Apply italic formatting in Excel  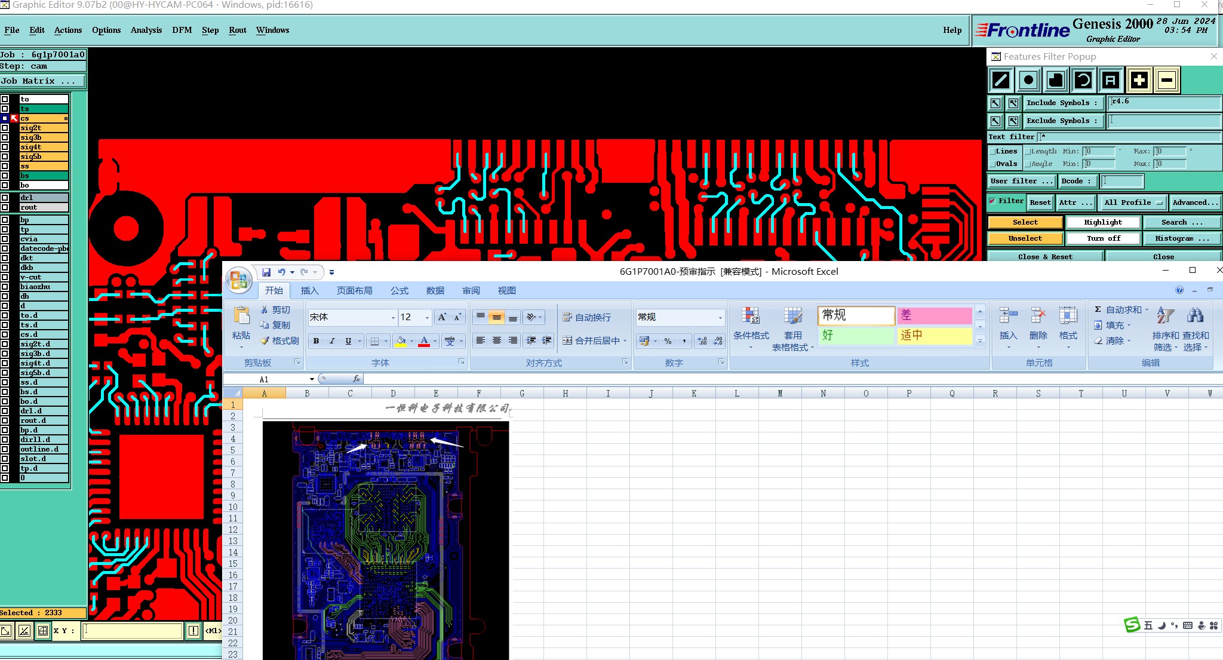click(332, 341)
